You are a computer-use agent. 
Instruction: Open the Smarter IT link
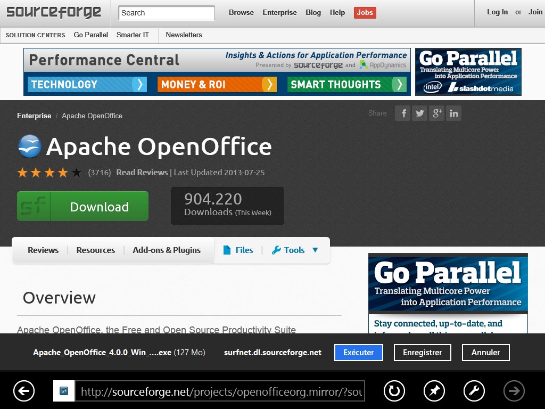coord(133,35)
